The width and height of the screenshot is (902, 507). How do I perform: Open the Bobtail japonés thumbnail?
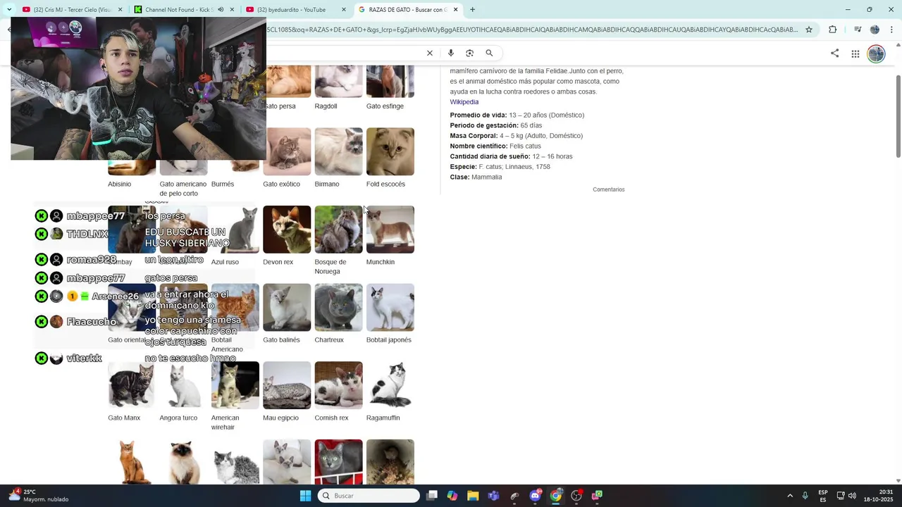(390, 308)
